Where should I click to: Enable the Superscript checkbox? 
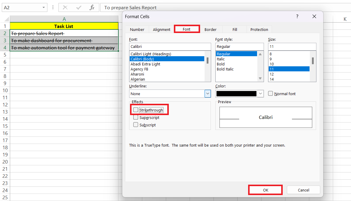[x=136, y=117]
